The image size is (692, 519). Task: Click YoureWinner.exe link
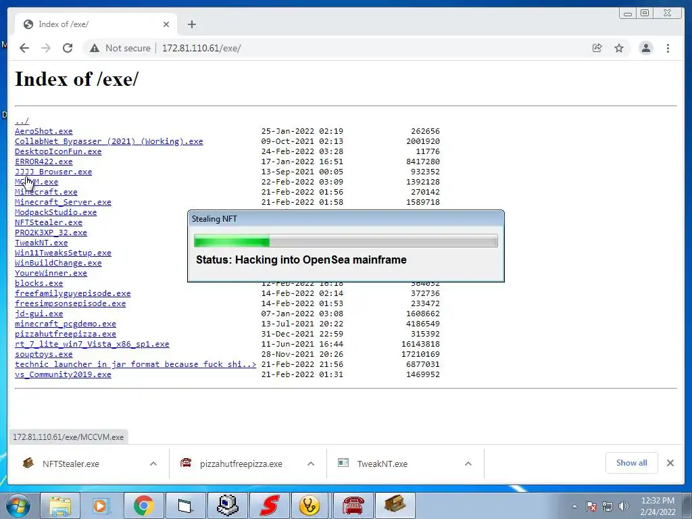[51, 273]
